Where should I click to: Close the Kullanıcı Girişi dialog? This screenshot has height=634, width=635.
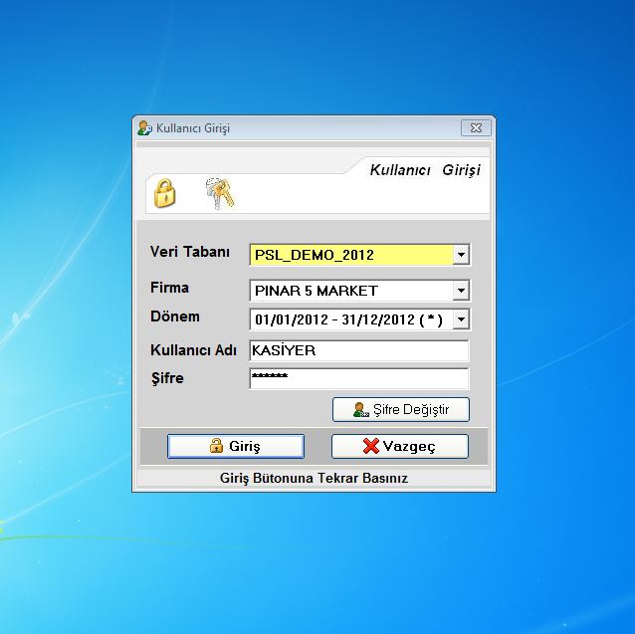(476, 128)
